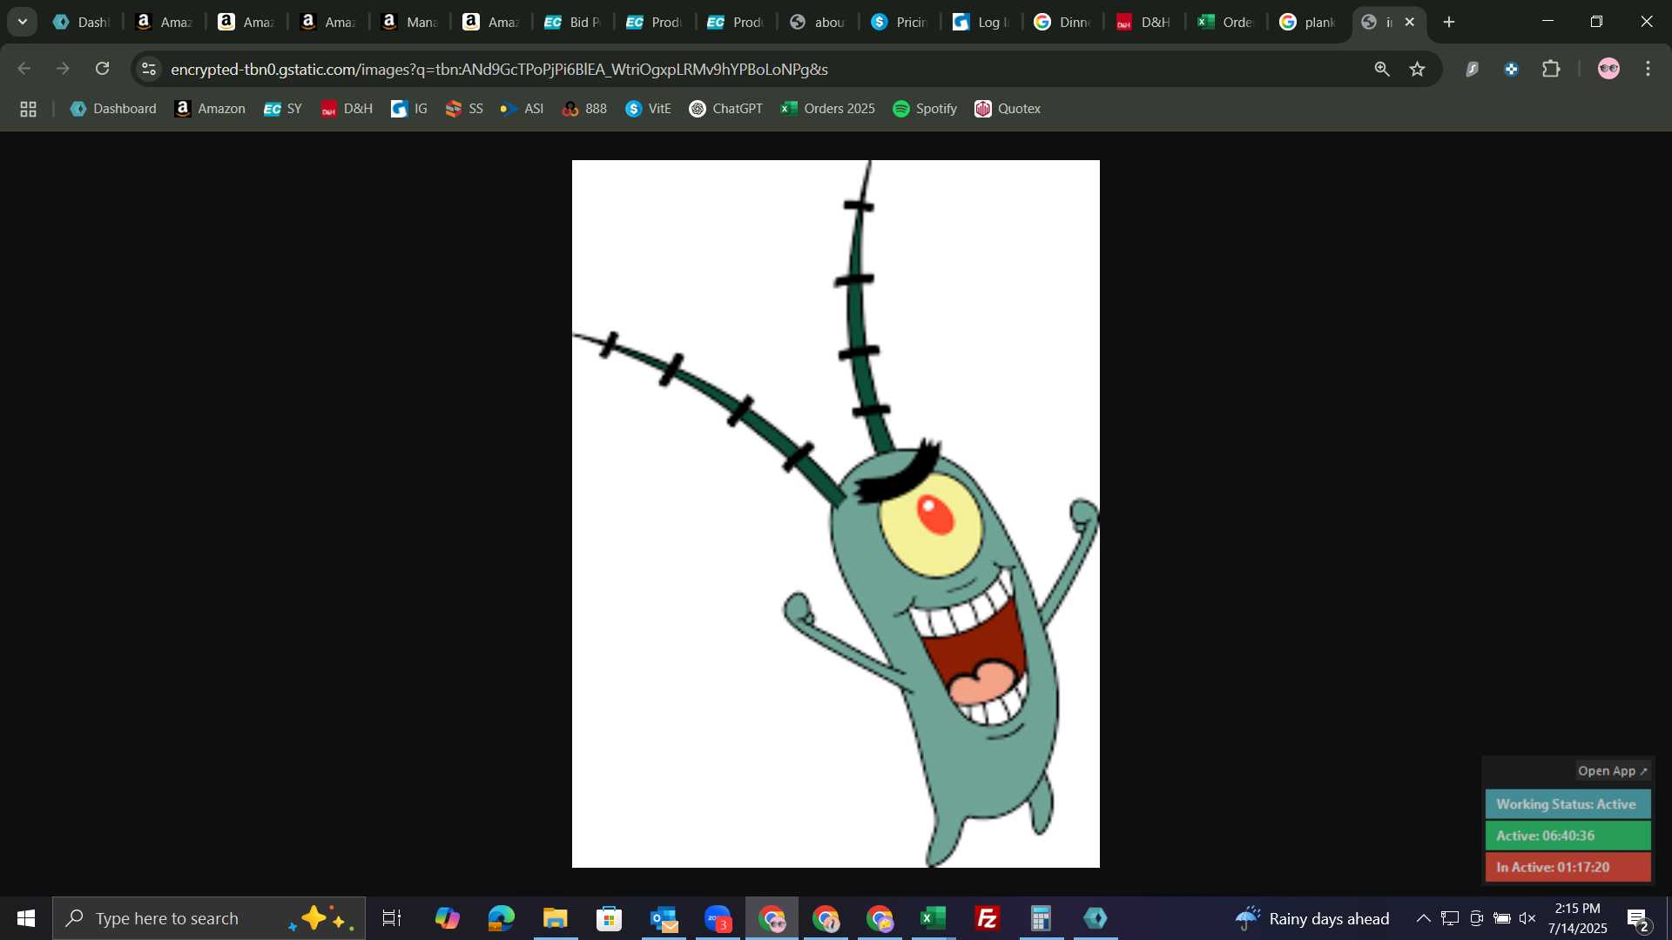The height and width of the screenshot is (940, 1672).
Task: Open File Explorer from the taskbar
Action: [556, 918]
